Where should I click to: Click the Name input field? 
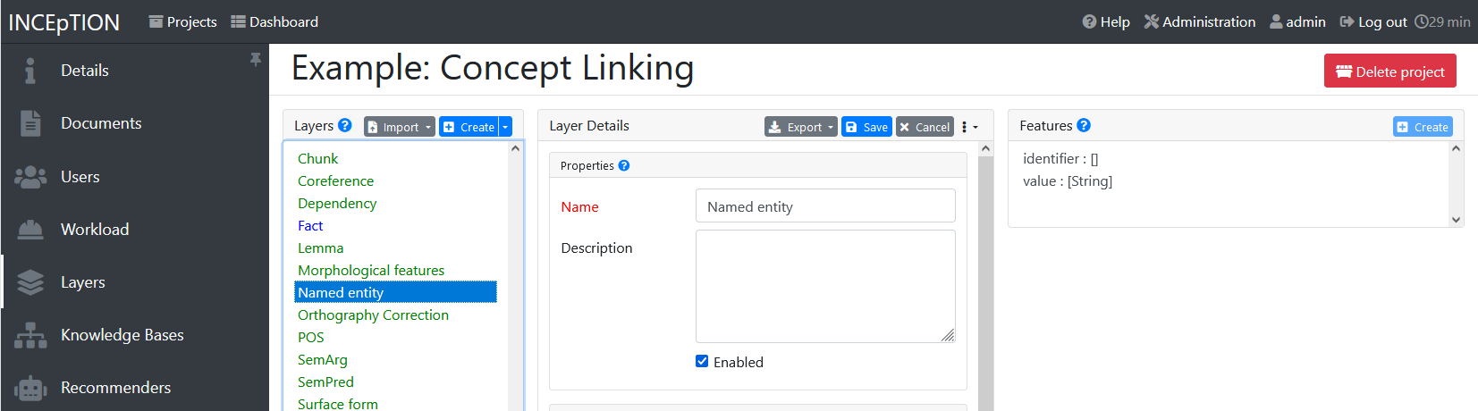pos(824,206)
